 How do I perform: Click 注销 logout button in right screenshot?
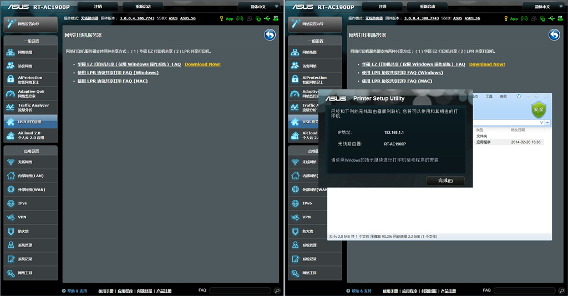(x=382, y=7)
